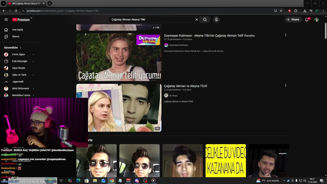Viewport: 327px width, 184px height.
Task: Open the Chrome extensions puzzle icon
Action: click(296, 11)
